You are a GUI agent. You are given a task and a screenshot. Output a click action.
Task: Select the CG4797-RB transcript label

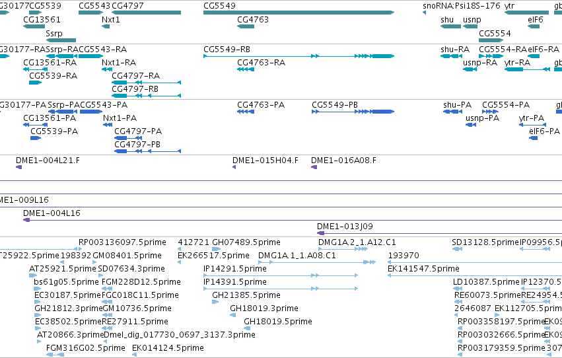(135, 89)
